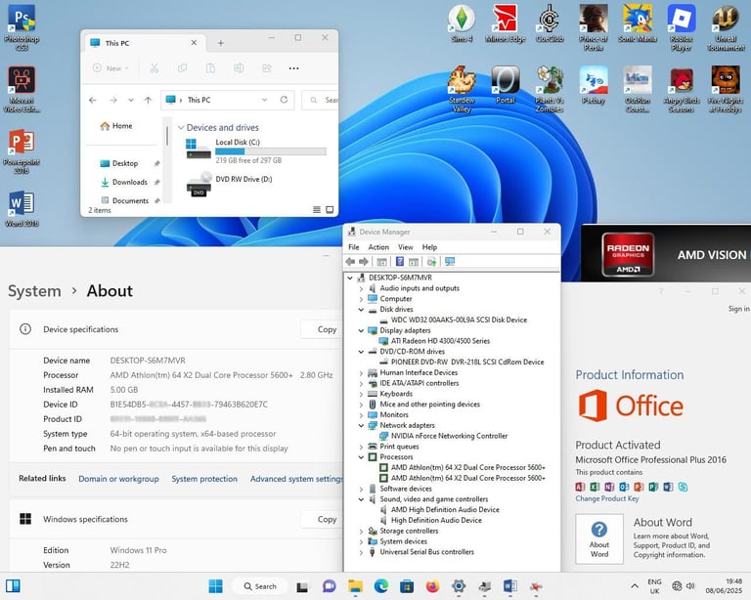Open Microsoft Edge from the taskbar

click(x=381, y=586)
